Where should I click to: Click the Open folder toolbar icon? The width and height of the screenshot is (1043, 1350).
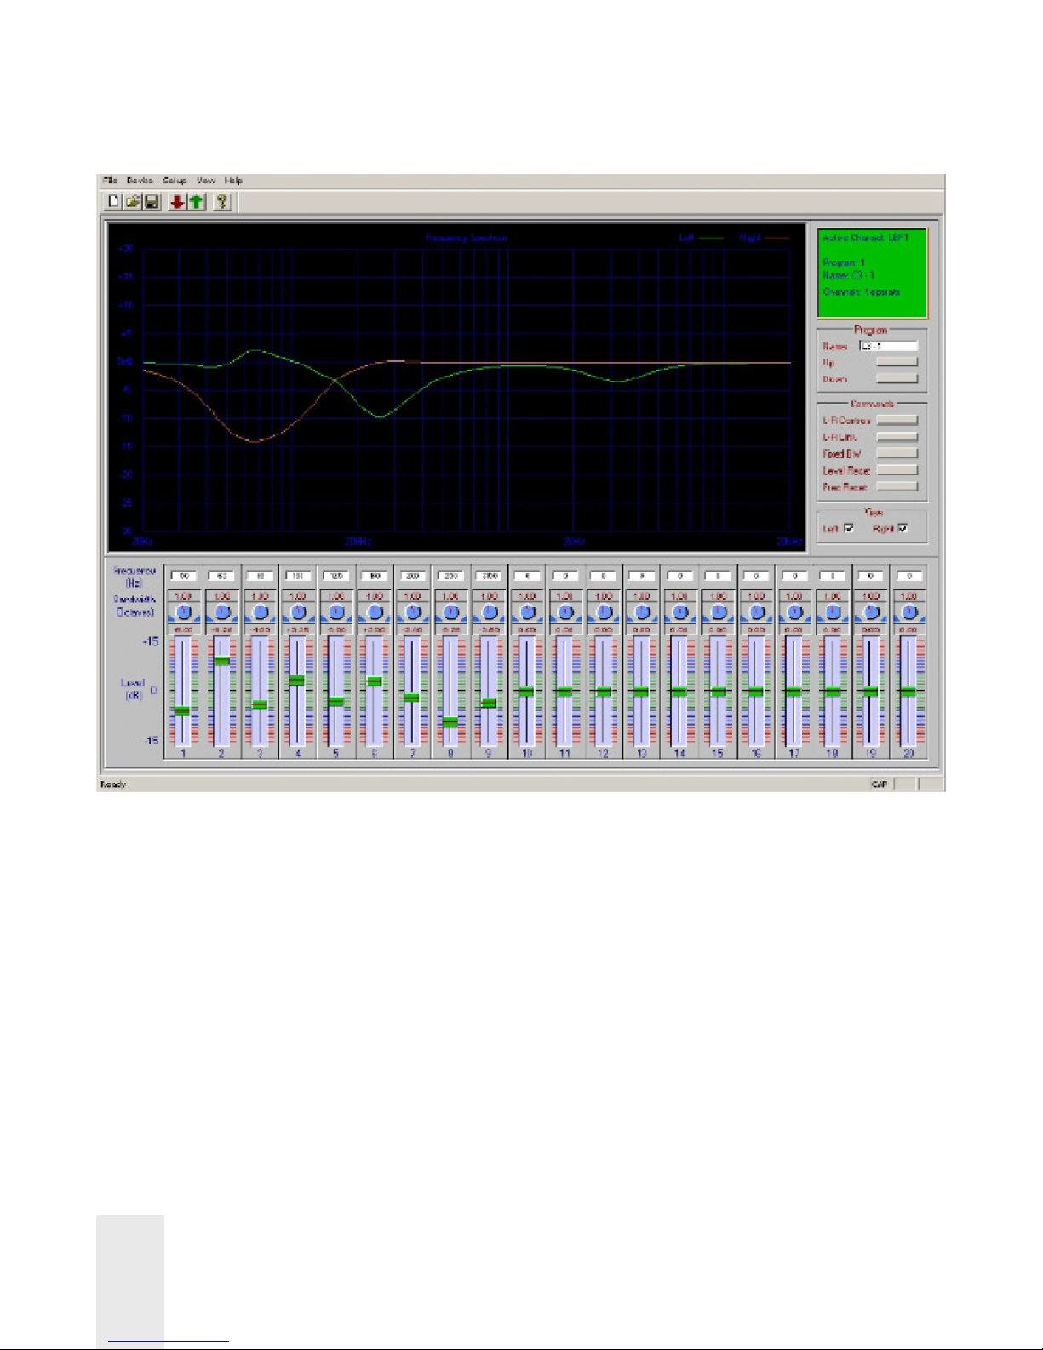point(133,202)
